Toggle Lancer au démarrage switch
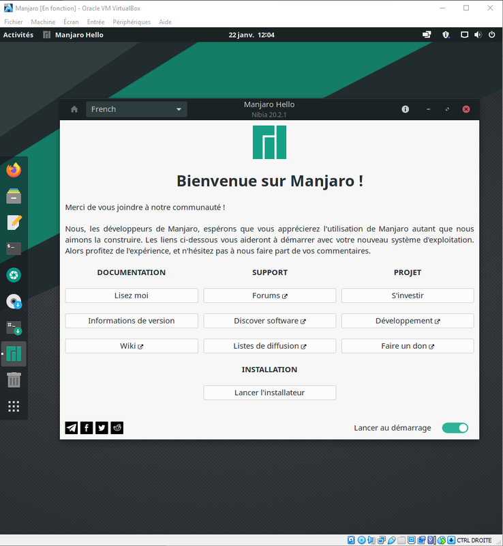The image size is (503, 546). 455,428
